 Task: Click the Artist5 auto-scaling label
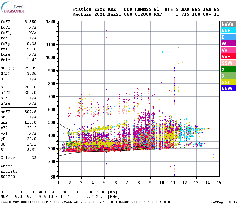point(9,171)
